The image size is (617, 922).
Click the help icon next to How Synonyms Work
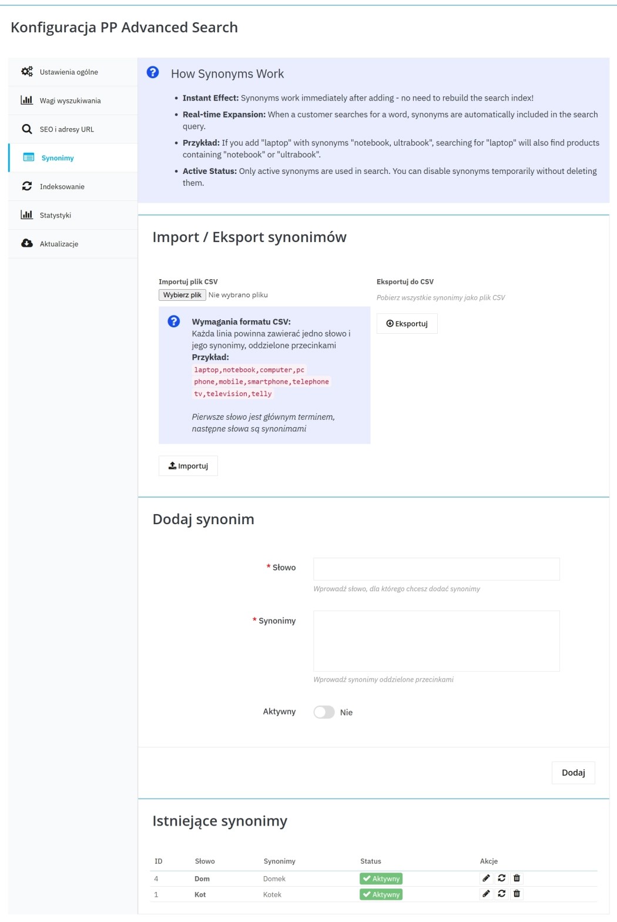click(x=153, y=72)
